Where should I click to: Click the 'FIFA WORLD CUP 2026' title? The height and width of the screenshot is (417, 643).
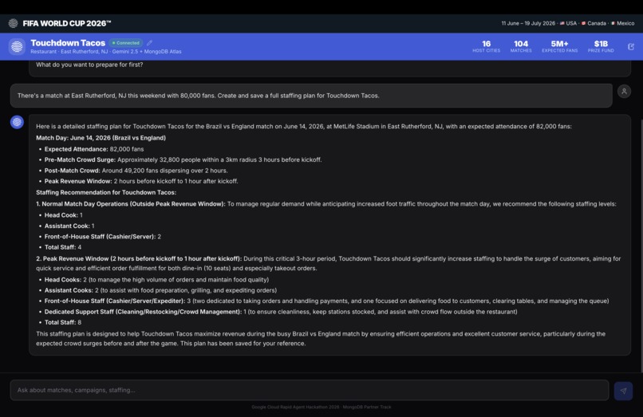point(67,23)
